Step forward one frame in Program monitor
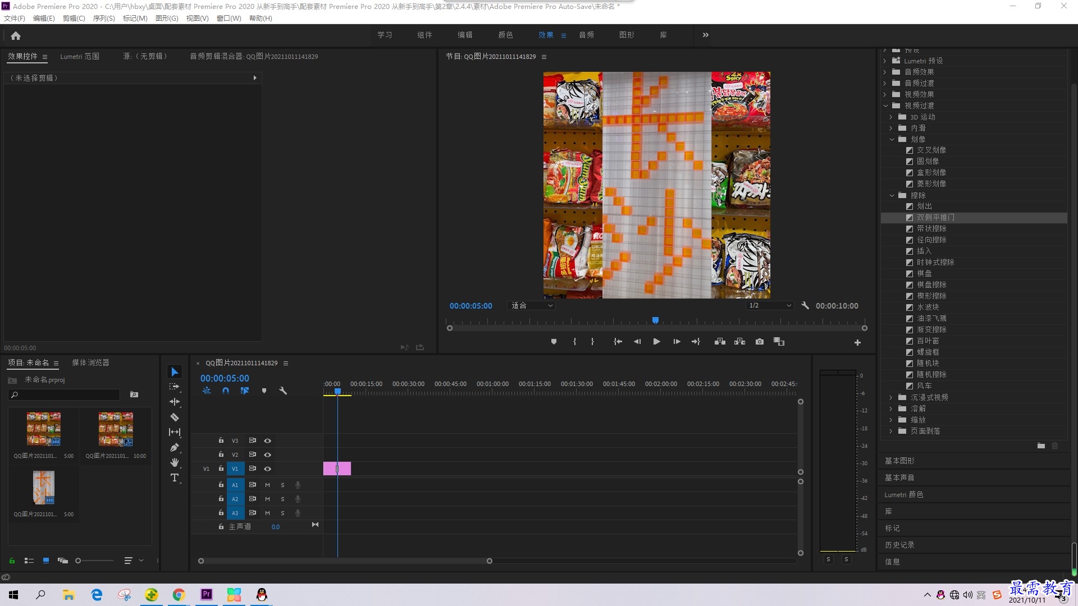This screenshot has height=606, width=1078. (x=677, y=342)
